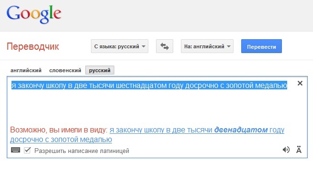Viewport: 313px width, 196px height.
Task: Open the on-screen keyboard icon
Action: click(16, 150)
